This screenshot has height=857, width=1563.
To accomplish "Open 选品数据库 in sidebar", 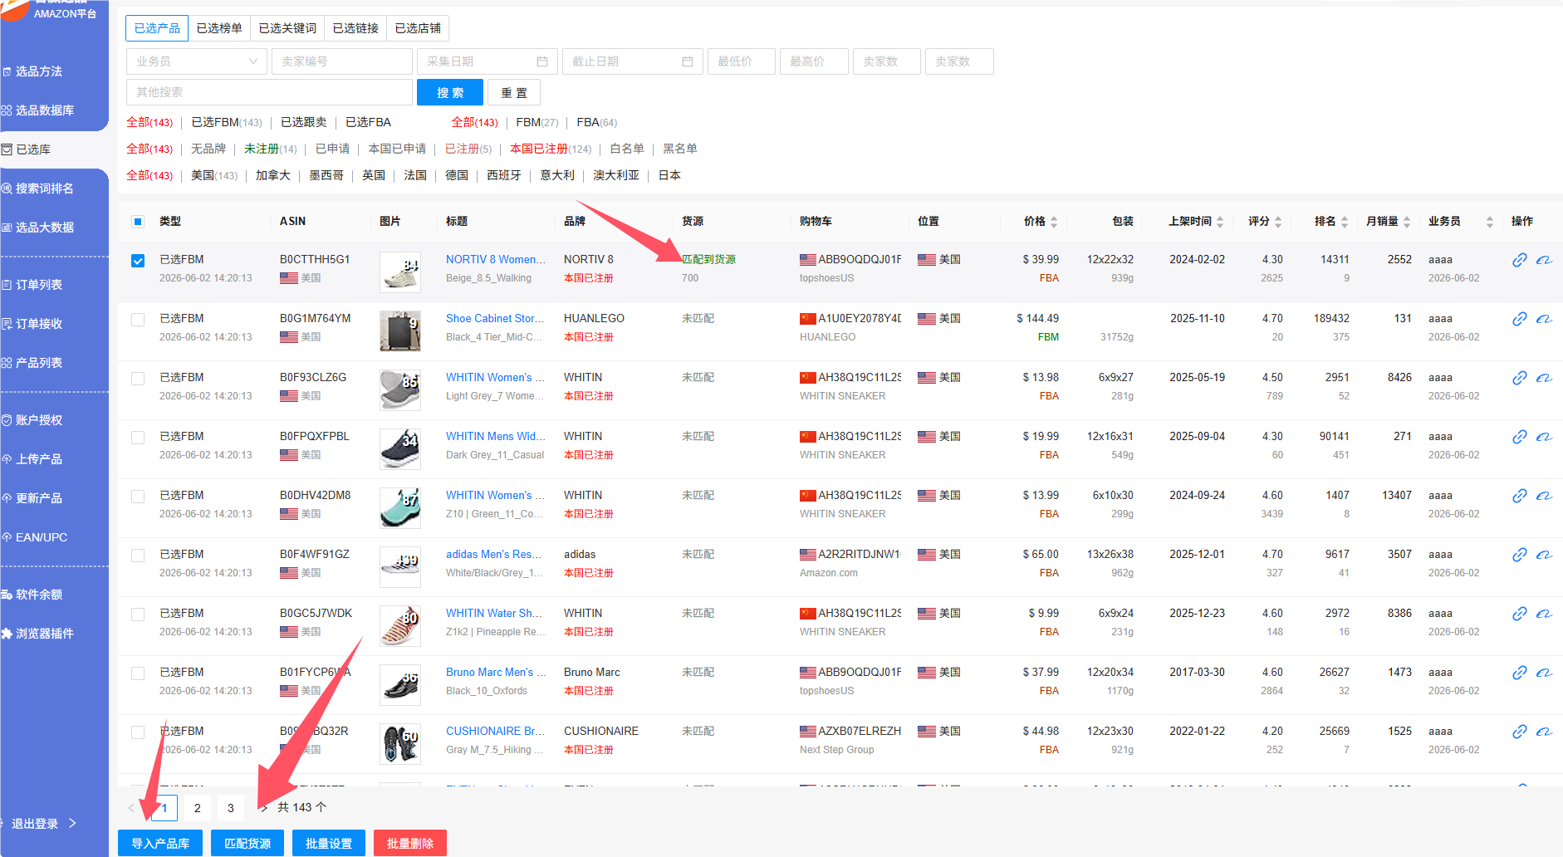I will click(45, 110).
